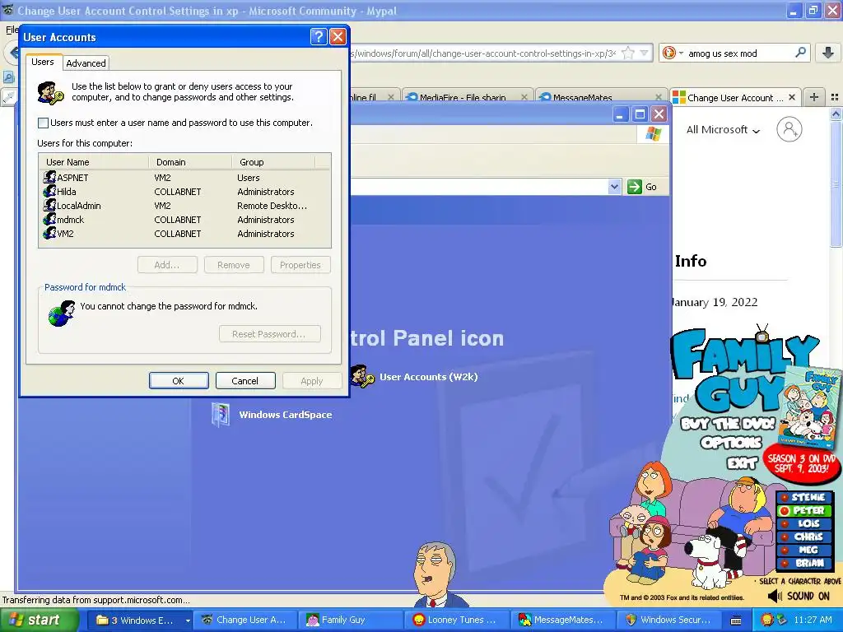Viewport: 843px width, 632px height.
Task: Click the Windows flag logo in Control Panel
Action: point(653,134)
